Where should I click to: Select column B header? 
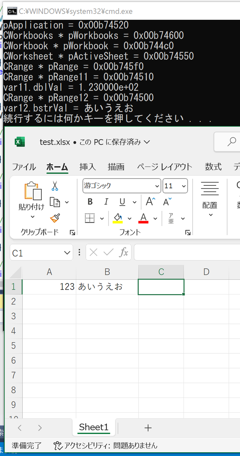click(x=107, y=272)
